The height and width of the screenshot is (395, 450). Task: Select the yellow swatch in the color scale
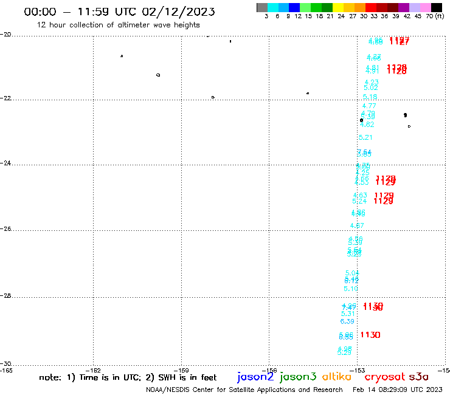pos(338,7)
